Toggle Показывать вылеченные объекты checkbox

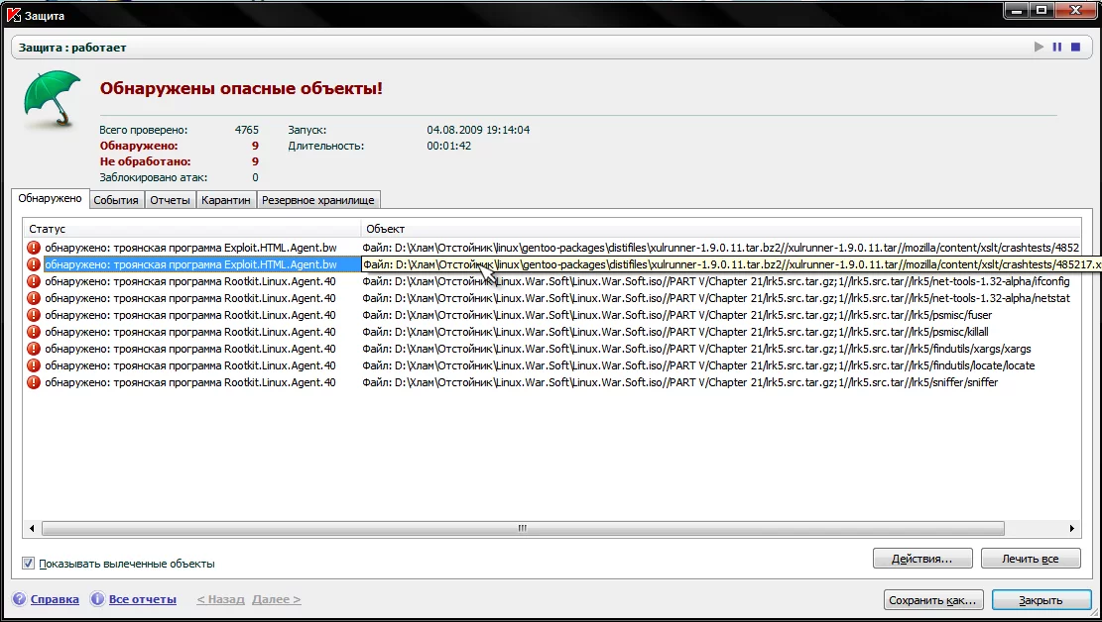point(28,563)
